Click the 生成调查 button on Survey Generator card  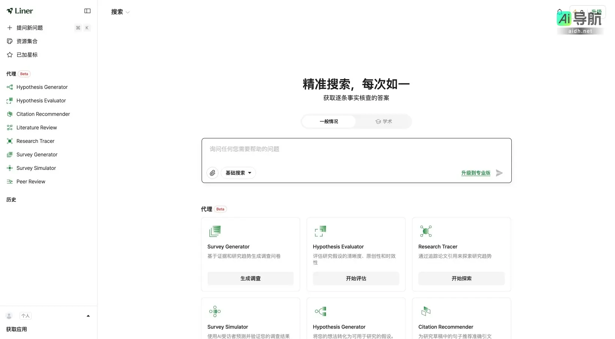click(x=250, y=278)
